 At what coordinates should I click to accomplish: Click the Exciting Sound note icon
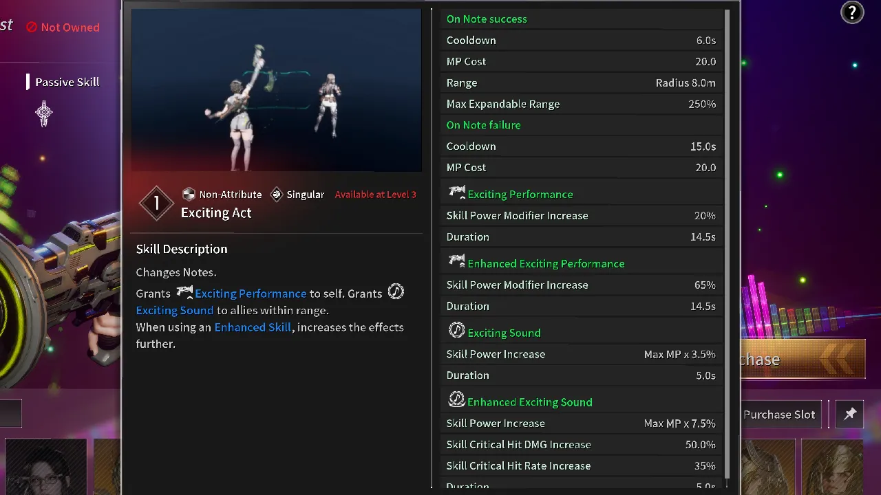(456, 330)
